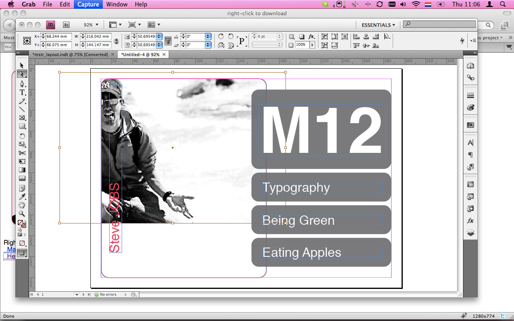Click the Rectangle Frame tool
Image resolution: width=514 pixels, height=321 pixels.
22,118
